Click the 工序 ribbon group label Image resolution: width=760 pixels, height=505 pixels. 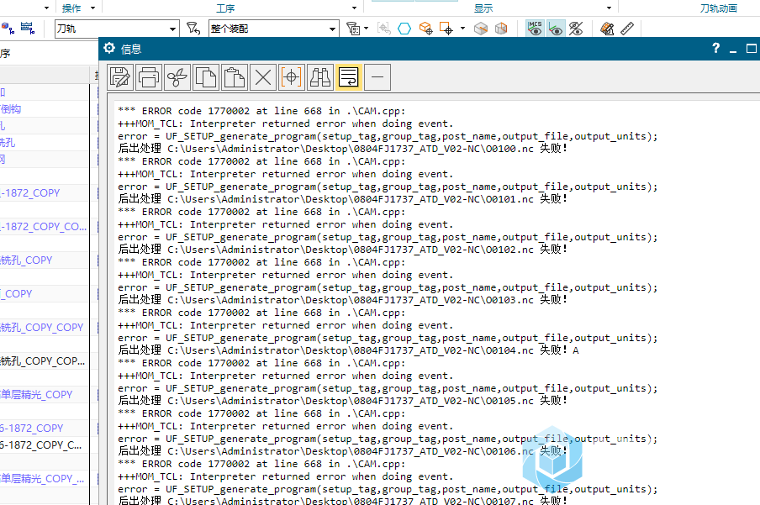(x=225, y=8)
